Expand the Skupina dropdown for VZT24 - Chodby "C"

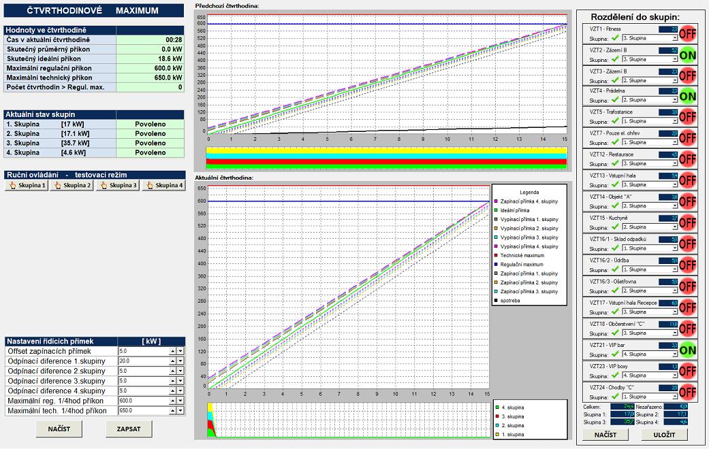pos(675,397)
